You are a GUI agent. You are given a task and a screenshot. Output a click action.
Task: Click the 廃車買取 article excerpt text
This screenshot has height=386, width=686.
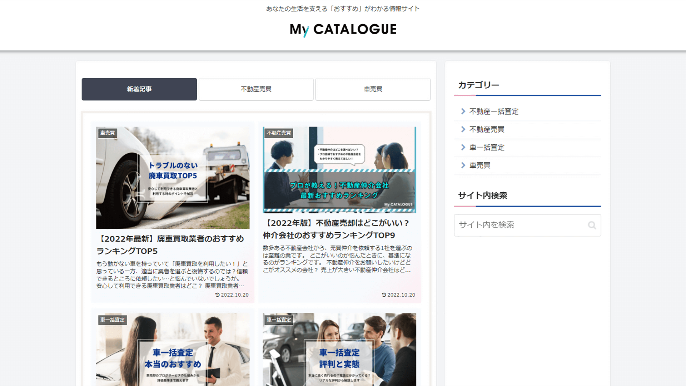(x=172, y=275)
